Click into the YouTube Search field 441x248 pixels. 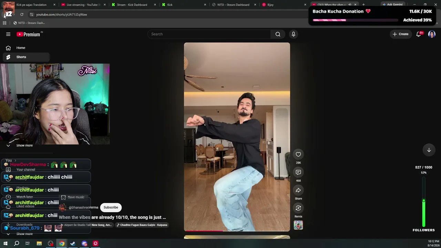tap(209, 34)
